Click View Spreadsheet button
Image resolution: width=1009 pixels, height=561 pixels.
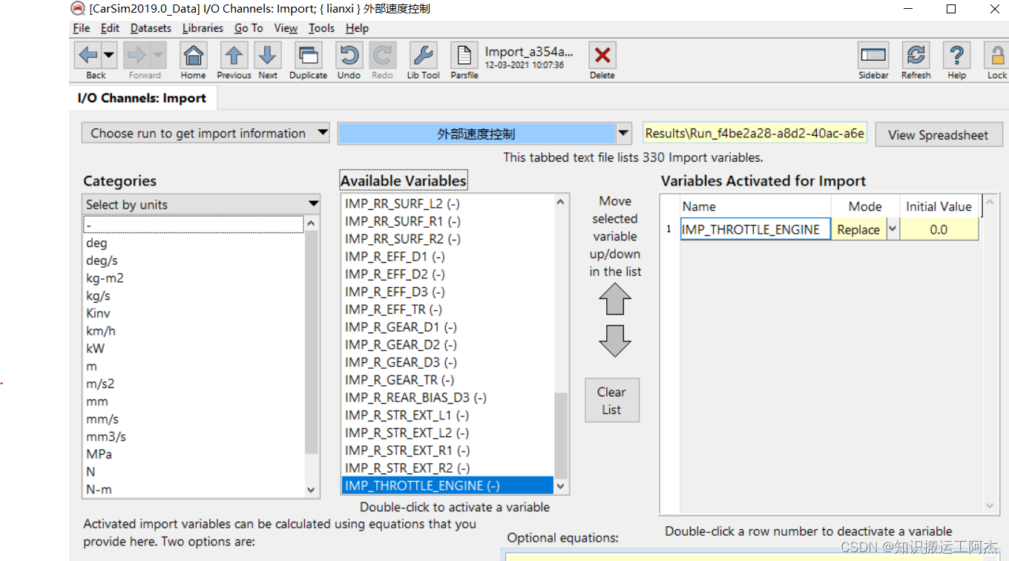coord(939,135)
